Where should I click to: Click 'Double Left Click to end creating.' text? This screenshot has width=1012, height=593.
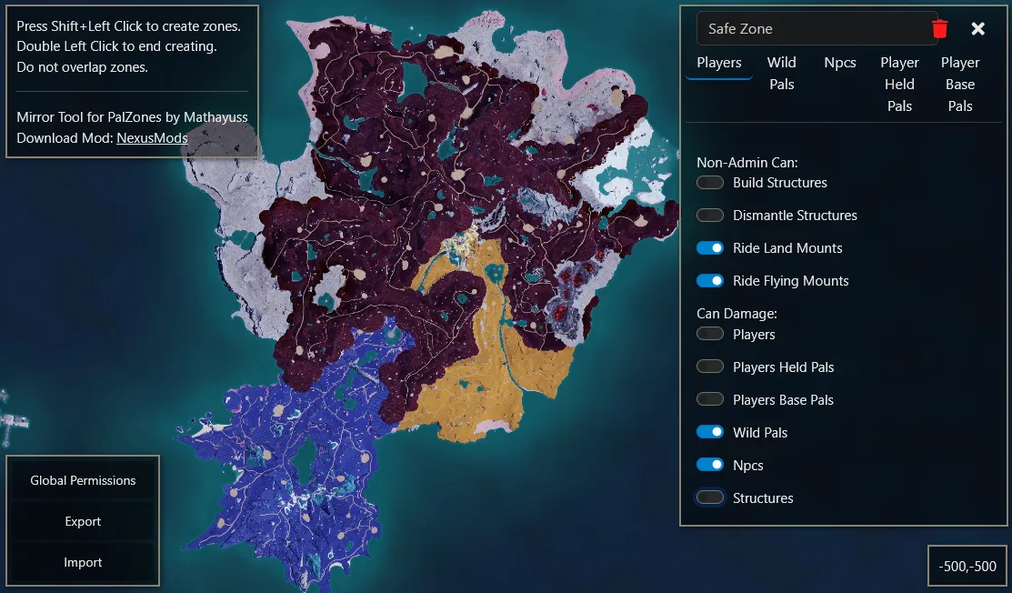tap(116, 46)
